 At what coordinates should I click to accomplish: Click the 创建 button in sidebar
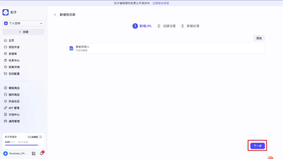24,32
